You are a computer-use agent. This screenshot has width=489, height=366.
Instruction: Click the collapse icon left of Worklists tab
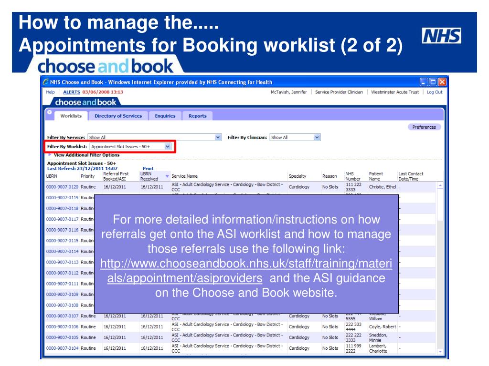point(50,112)
